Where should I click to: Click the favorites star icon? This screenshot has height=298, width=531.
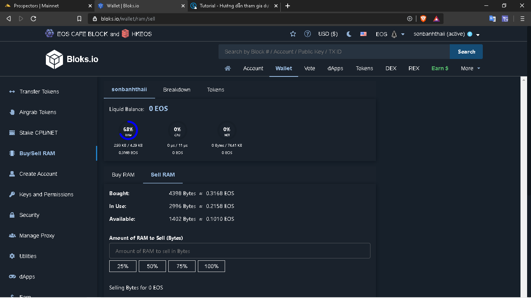pos(293,34)
